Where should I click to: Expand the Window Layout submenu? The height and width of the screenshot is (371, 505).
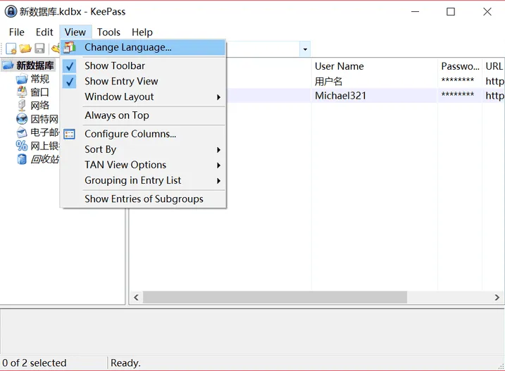(x=119, y=96)
